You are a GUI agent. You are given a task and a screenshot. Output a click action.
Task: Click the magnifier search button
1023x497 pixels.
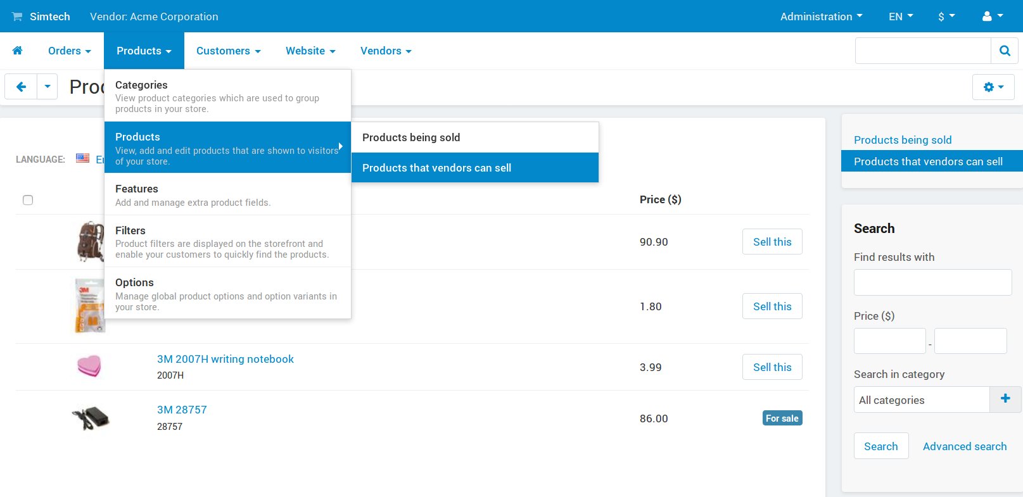(x=1005, y=51)
